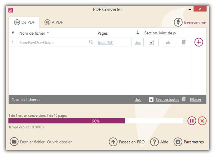Pause the conversion
This screenshot has width=215, height=156.
click(192, 121)
